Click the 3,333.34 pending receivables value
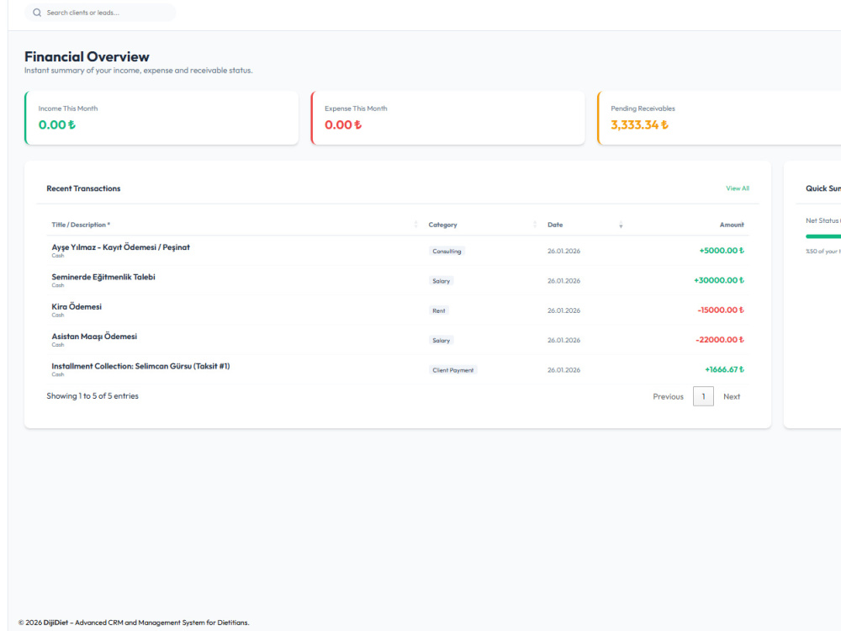The image size is (841, 631). point(639,125)
